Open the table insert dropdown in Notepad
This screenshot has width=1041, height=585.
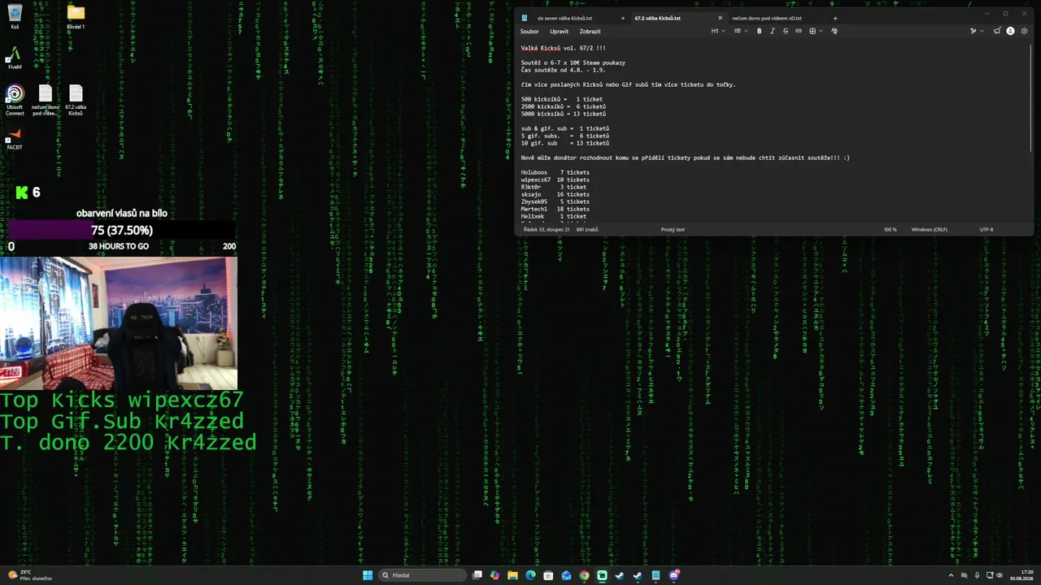pyautogui.click(x=816, y=31)
